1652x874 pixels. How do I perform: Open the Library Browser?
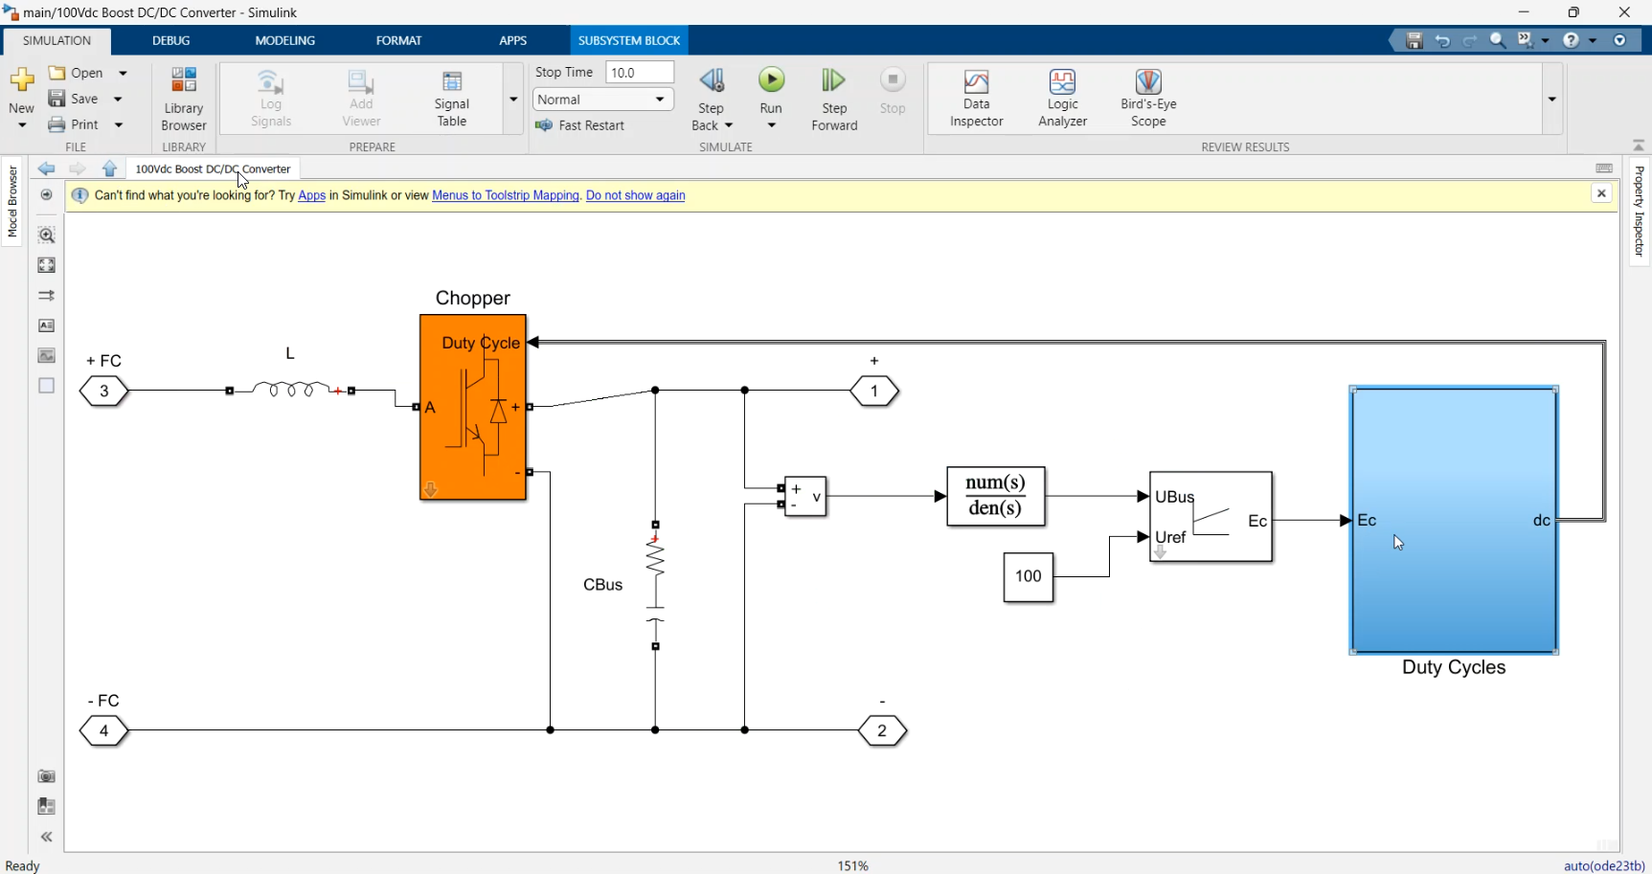click(184, 99)
